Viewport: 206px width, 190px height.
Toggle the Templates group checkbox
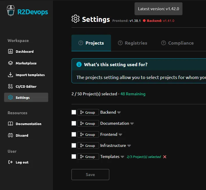click(x=74, y=156)
